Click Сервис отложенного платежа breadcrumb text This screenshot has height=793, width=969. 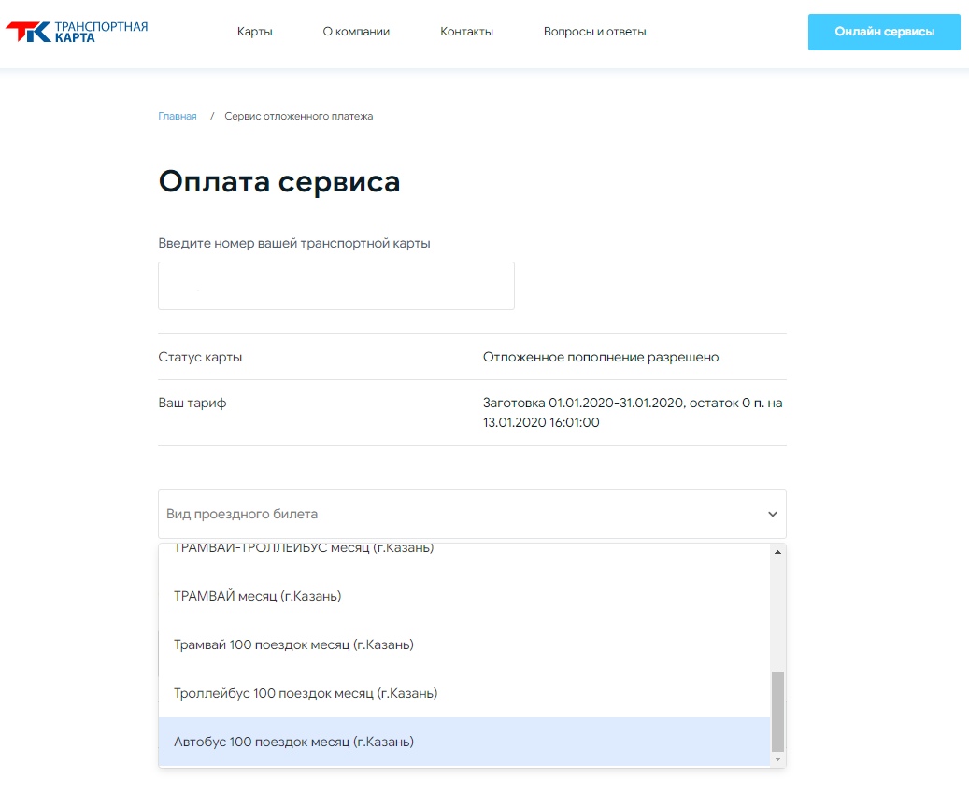click(298, 116)
